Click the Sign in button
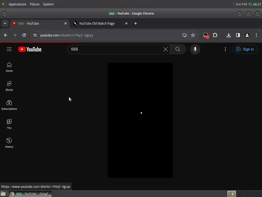 (x=245, y=49)
